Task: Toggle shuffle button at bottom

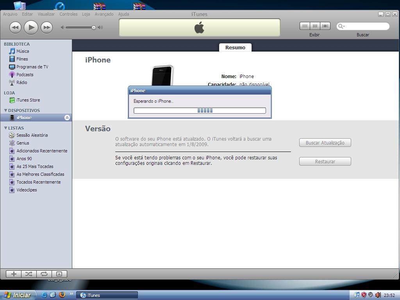Action: (29, 274)
